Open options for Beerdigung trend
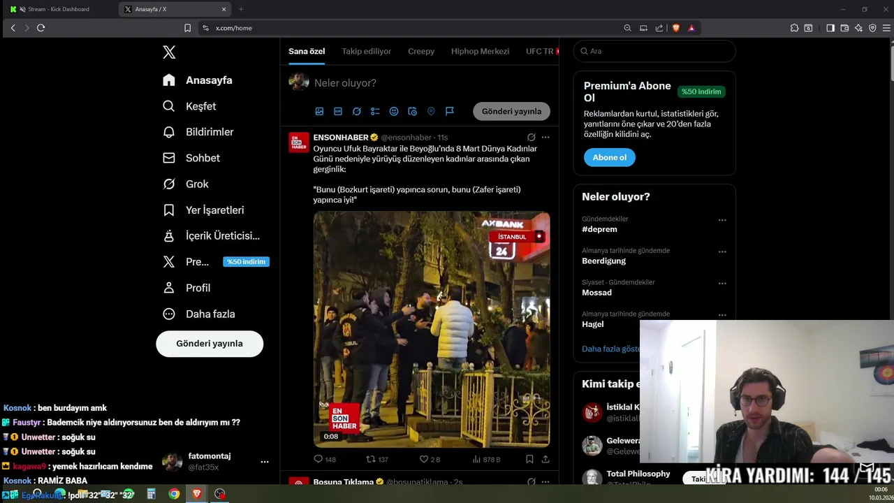Screen dimensions: 894x503 722,251
